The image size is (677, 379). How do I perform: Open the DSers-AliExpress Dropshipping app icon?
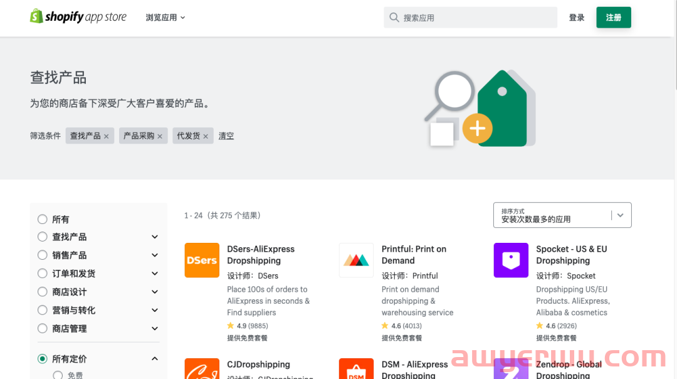pos(202,260)
